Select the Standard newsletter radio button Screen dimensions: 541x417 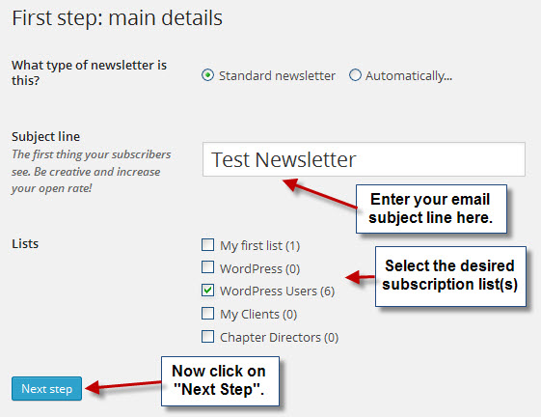pyautogui.click(x=207, y=75)
